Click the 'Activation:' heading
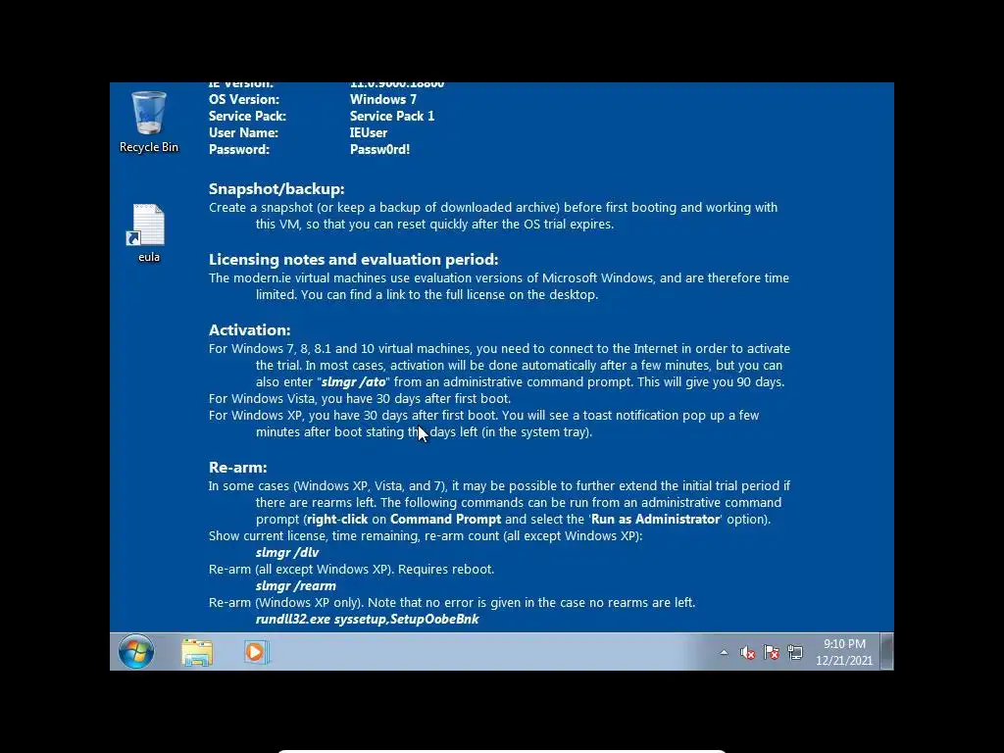Viewport: 1004px width, 753px height. click(x=250, y=329)
